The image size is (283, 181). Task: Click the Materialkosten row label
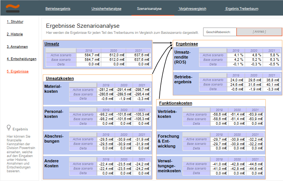(x=53, y=89)
